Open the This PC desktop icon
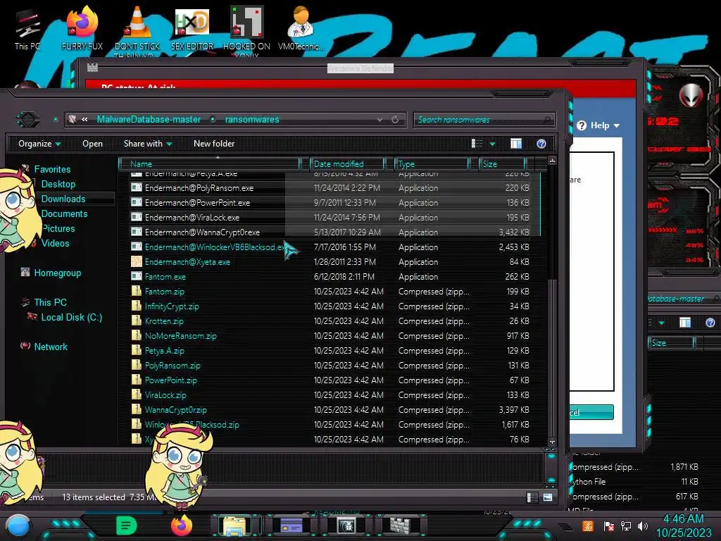This screenshot has height=541, width=721. point(27,30)
